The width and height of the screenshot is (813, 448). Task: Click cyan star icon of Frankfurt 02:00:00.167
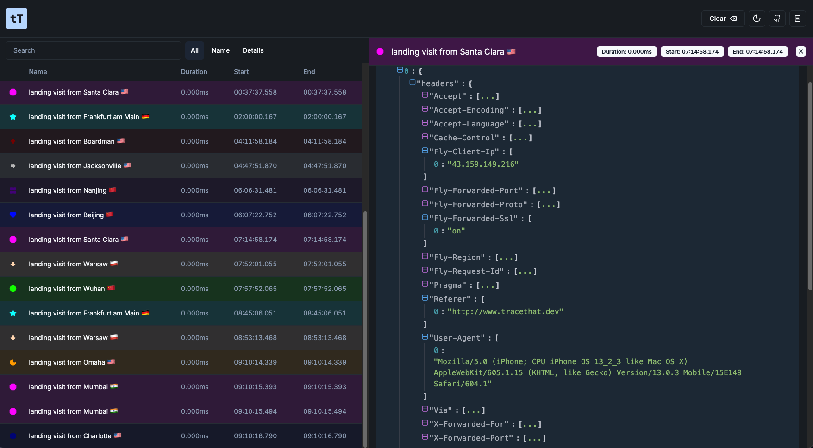tap(13, 117)
